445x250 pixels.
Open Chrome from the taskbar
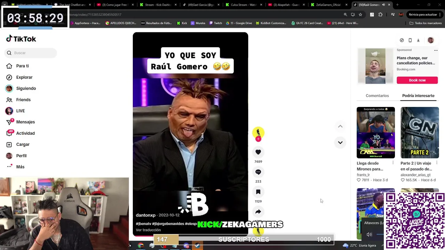[141, 245]
